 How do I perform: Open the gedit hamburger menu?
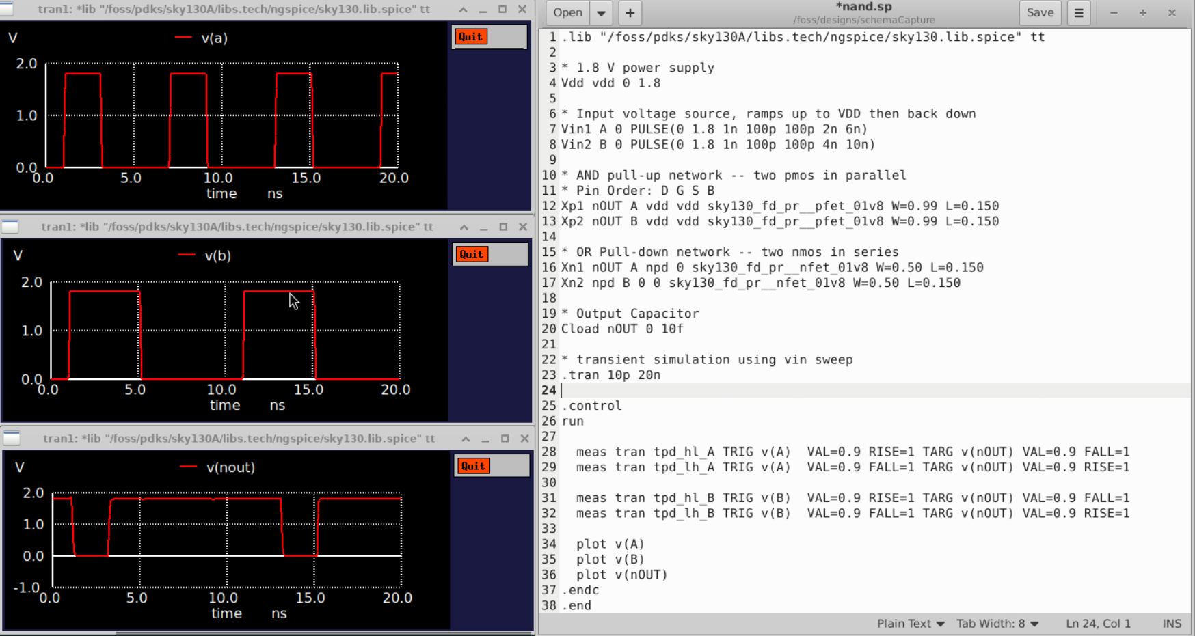pos(1079,12)
